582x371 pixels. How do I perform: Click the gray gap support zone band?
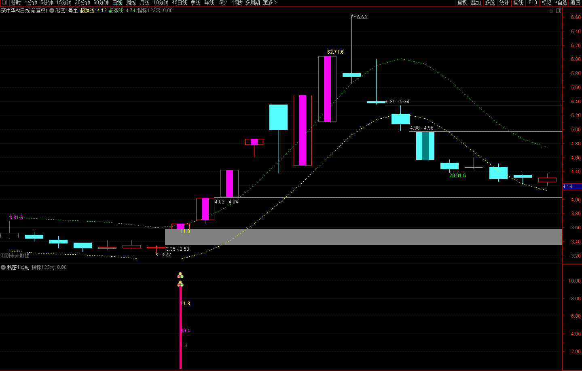click(x=363, y=237)
